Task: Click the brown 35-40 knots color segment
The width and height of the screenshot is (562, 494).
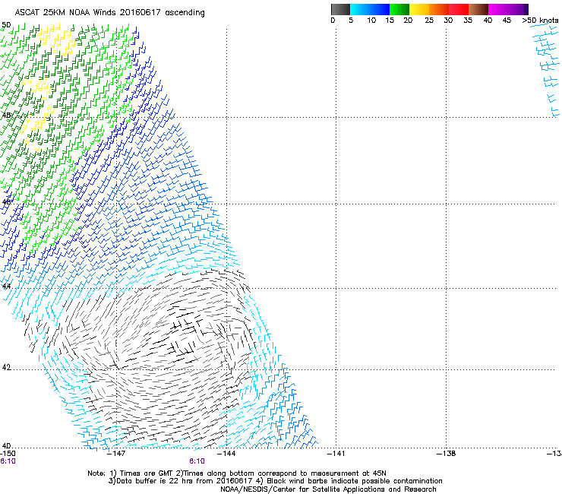Action: click(478, 9)
